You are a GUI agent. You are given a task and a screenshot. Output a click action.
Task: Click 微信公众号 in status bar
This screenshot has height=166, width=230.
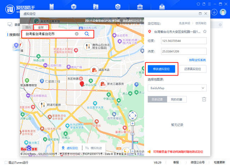[x=197, y=162]
